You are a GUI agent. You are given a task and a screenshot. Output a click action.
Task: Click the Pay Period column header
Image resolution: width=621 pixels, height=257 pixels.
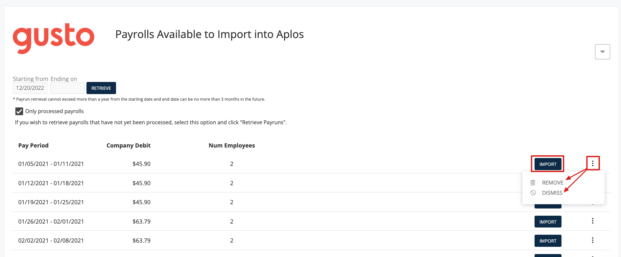[x=34, y=145]
